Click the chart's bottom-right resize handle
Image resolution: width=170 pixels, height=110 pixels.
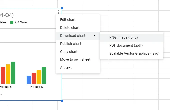coord(62,101)
